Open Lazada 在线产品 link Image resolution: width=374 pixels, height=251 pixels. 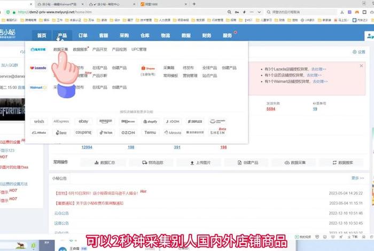[x=100, y=68]
